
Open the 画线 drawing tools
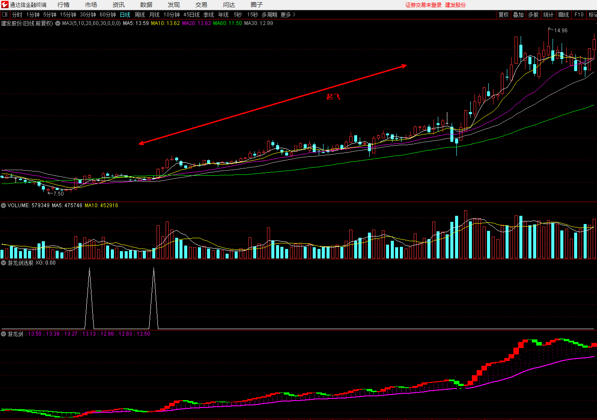[x=564, y=15]
